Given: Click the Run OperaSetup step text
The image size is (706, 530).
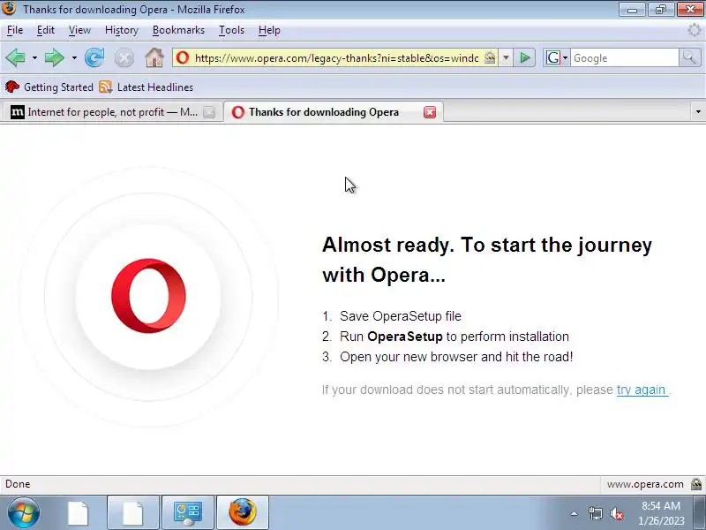Looking at the screenshot, I should click(454, 337).
